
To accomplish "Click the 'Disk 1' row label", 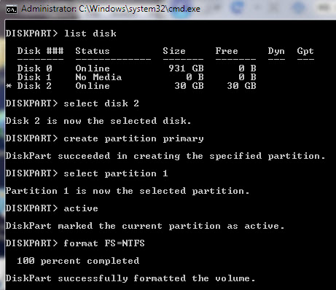I will 34,77.
